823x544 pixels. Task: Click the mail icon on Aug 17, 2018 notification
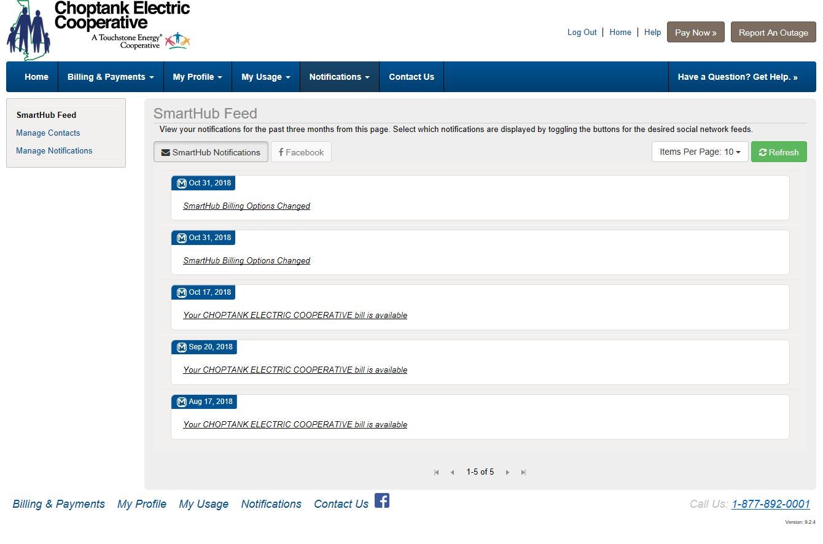coord(182,402)
